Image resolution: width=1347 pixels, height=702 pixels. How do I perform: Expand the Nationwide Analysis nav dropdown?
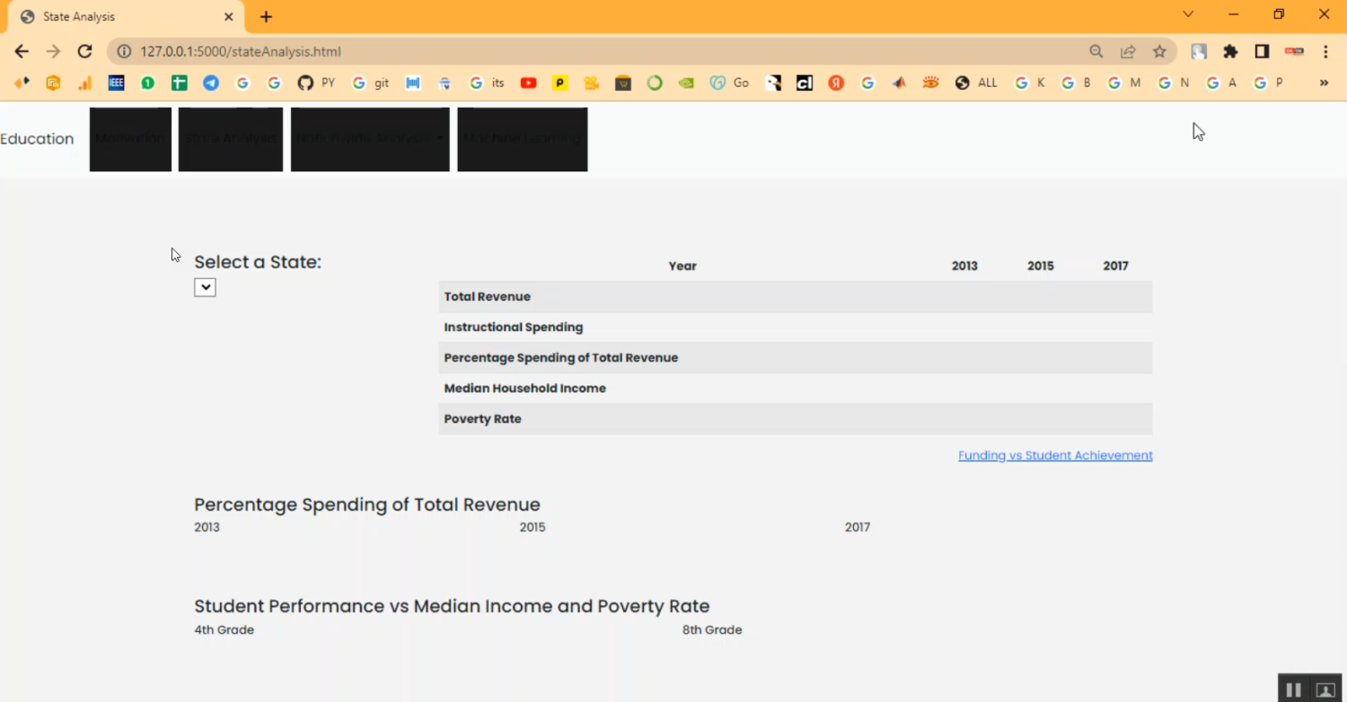click(370, 139)
